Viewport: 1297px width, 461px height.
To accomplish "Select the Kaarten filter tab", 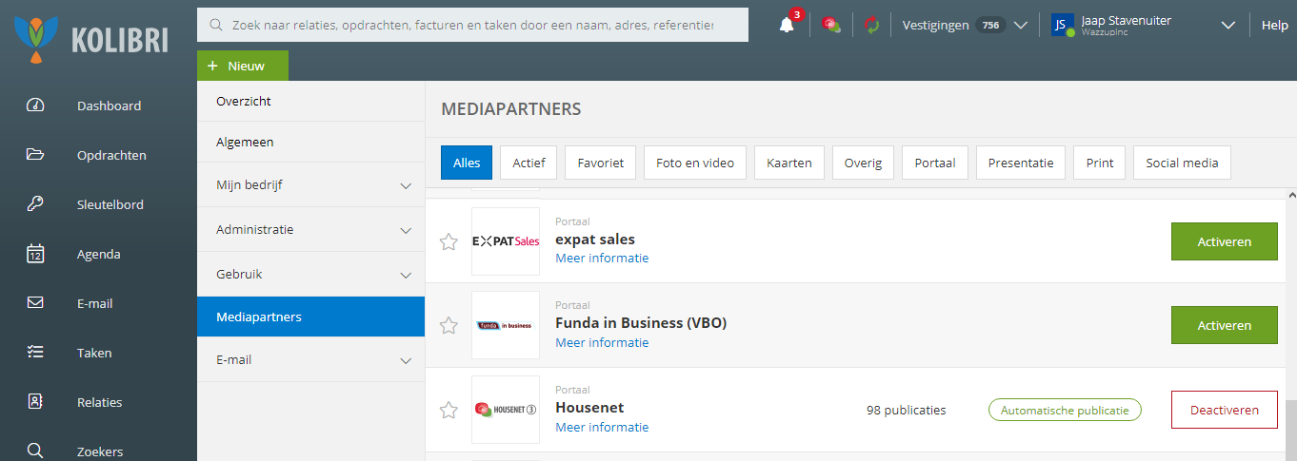I will pyautogui.click(x=789, y=163).
